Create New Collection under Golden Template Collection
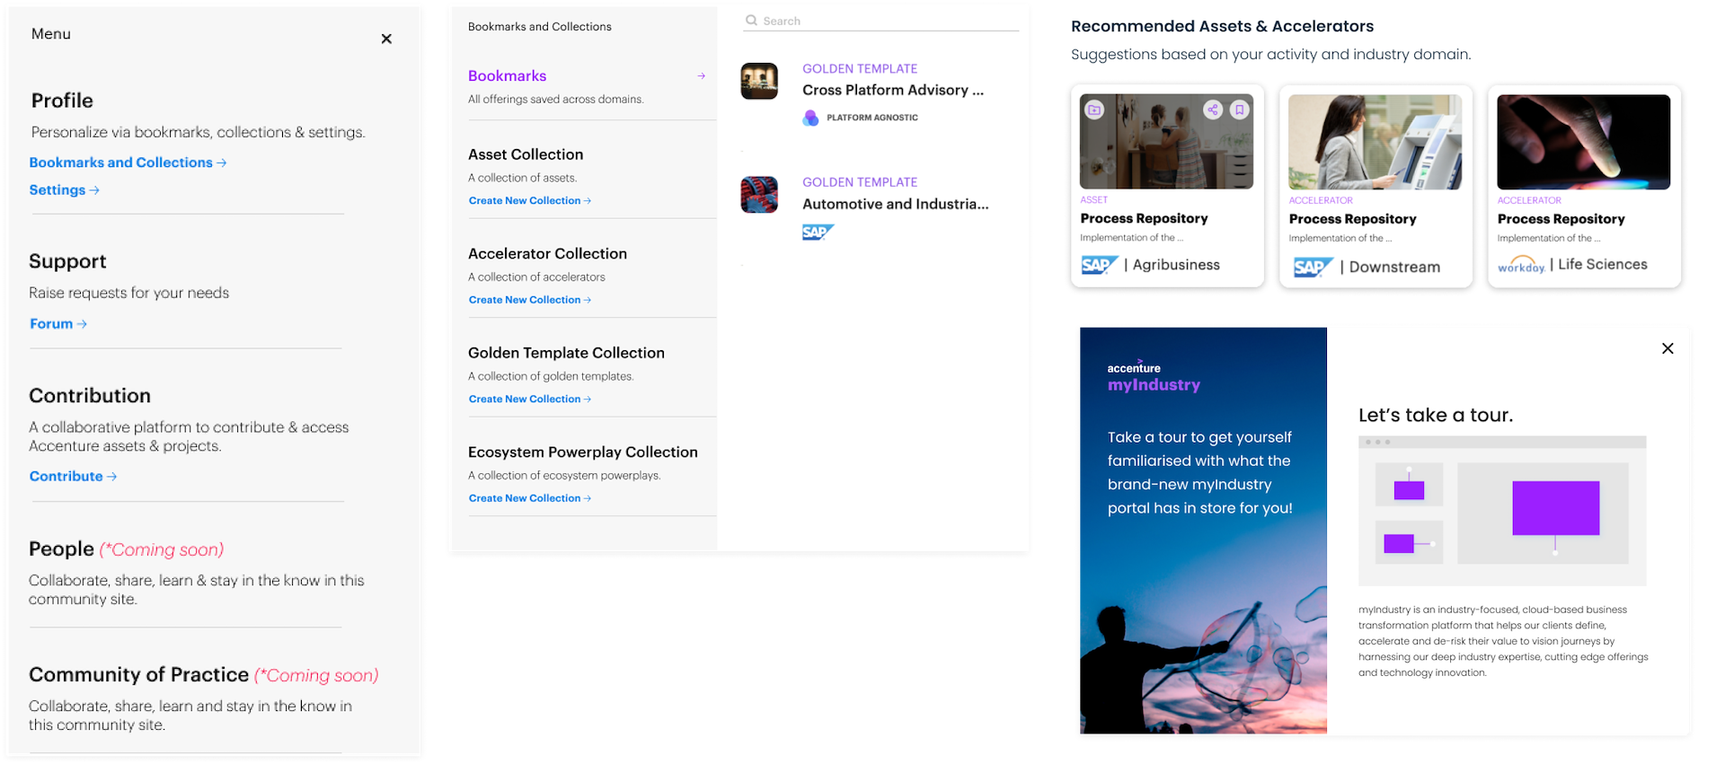1725x764 pixels. (x=530, y=400)
